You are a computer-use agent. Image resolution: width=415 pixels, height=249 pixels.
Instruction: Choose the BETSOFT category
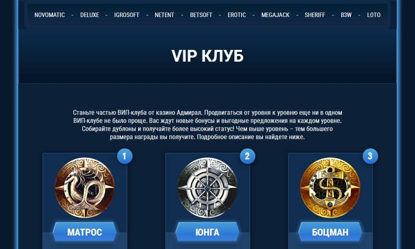(x=201, y=15)
